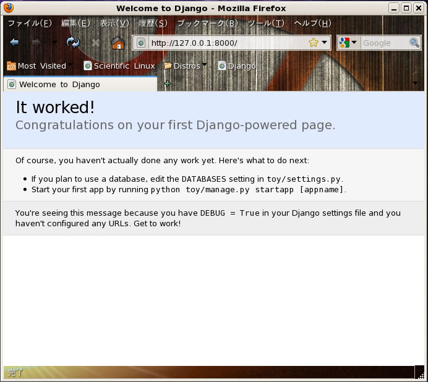Open the 編集(E) menu
The height and width of the screenshot is (382, 428).
click(75, 23)
